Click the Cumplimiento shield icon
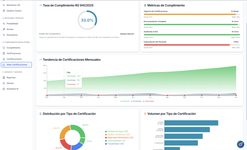 pos(4,48)
